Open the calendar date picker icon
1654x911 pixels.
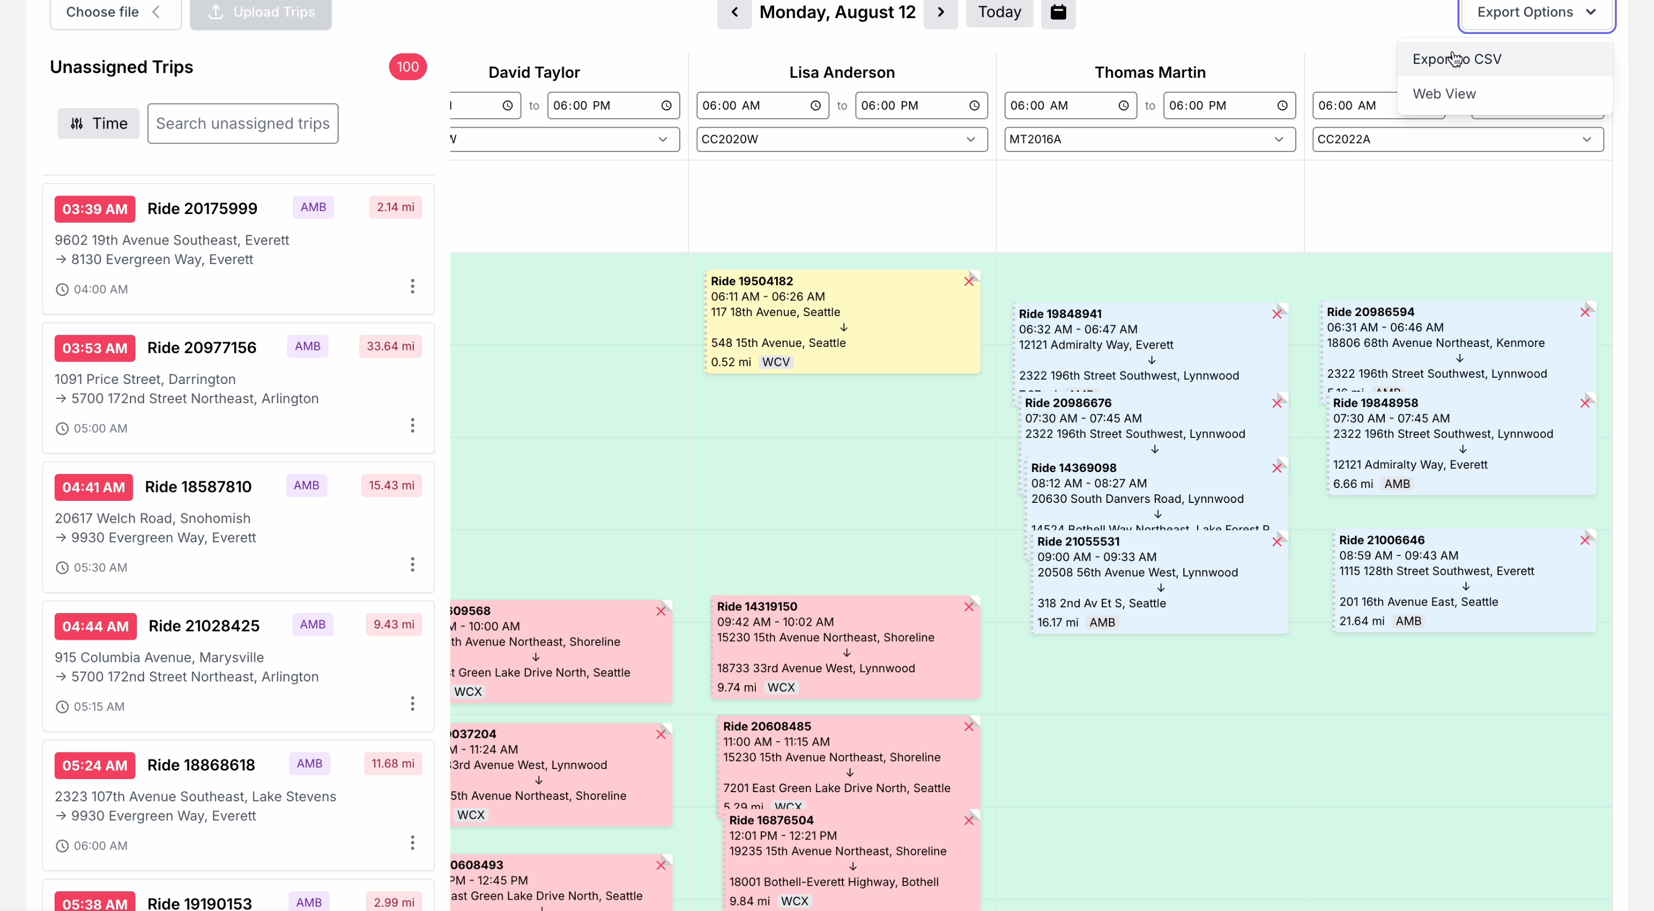click(x=1058, y=12)
